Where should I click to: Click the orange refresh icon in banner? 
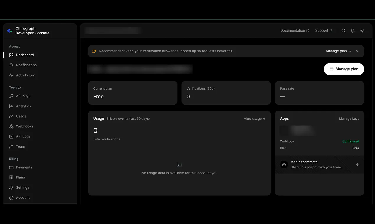click(94, 51)
